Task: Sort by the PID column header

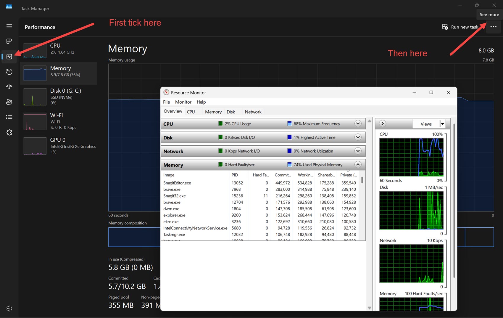Action: (x=235, y=175)
